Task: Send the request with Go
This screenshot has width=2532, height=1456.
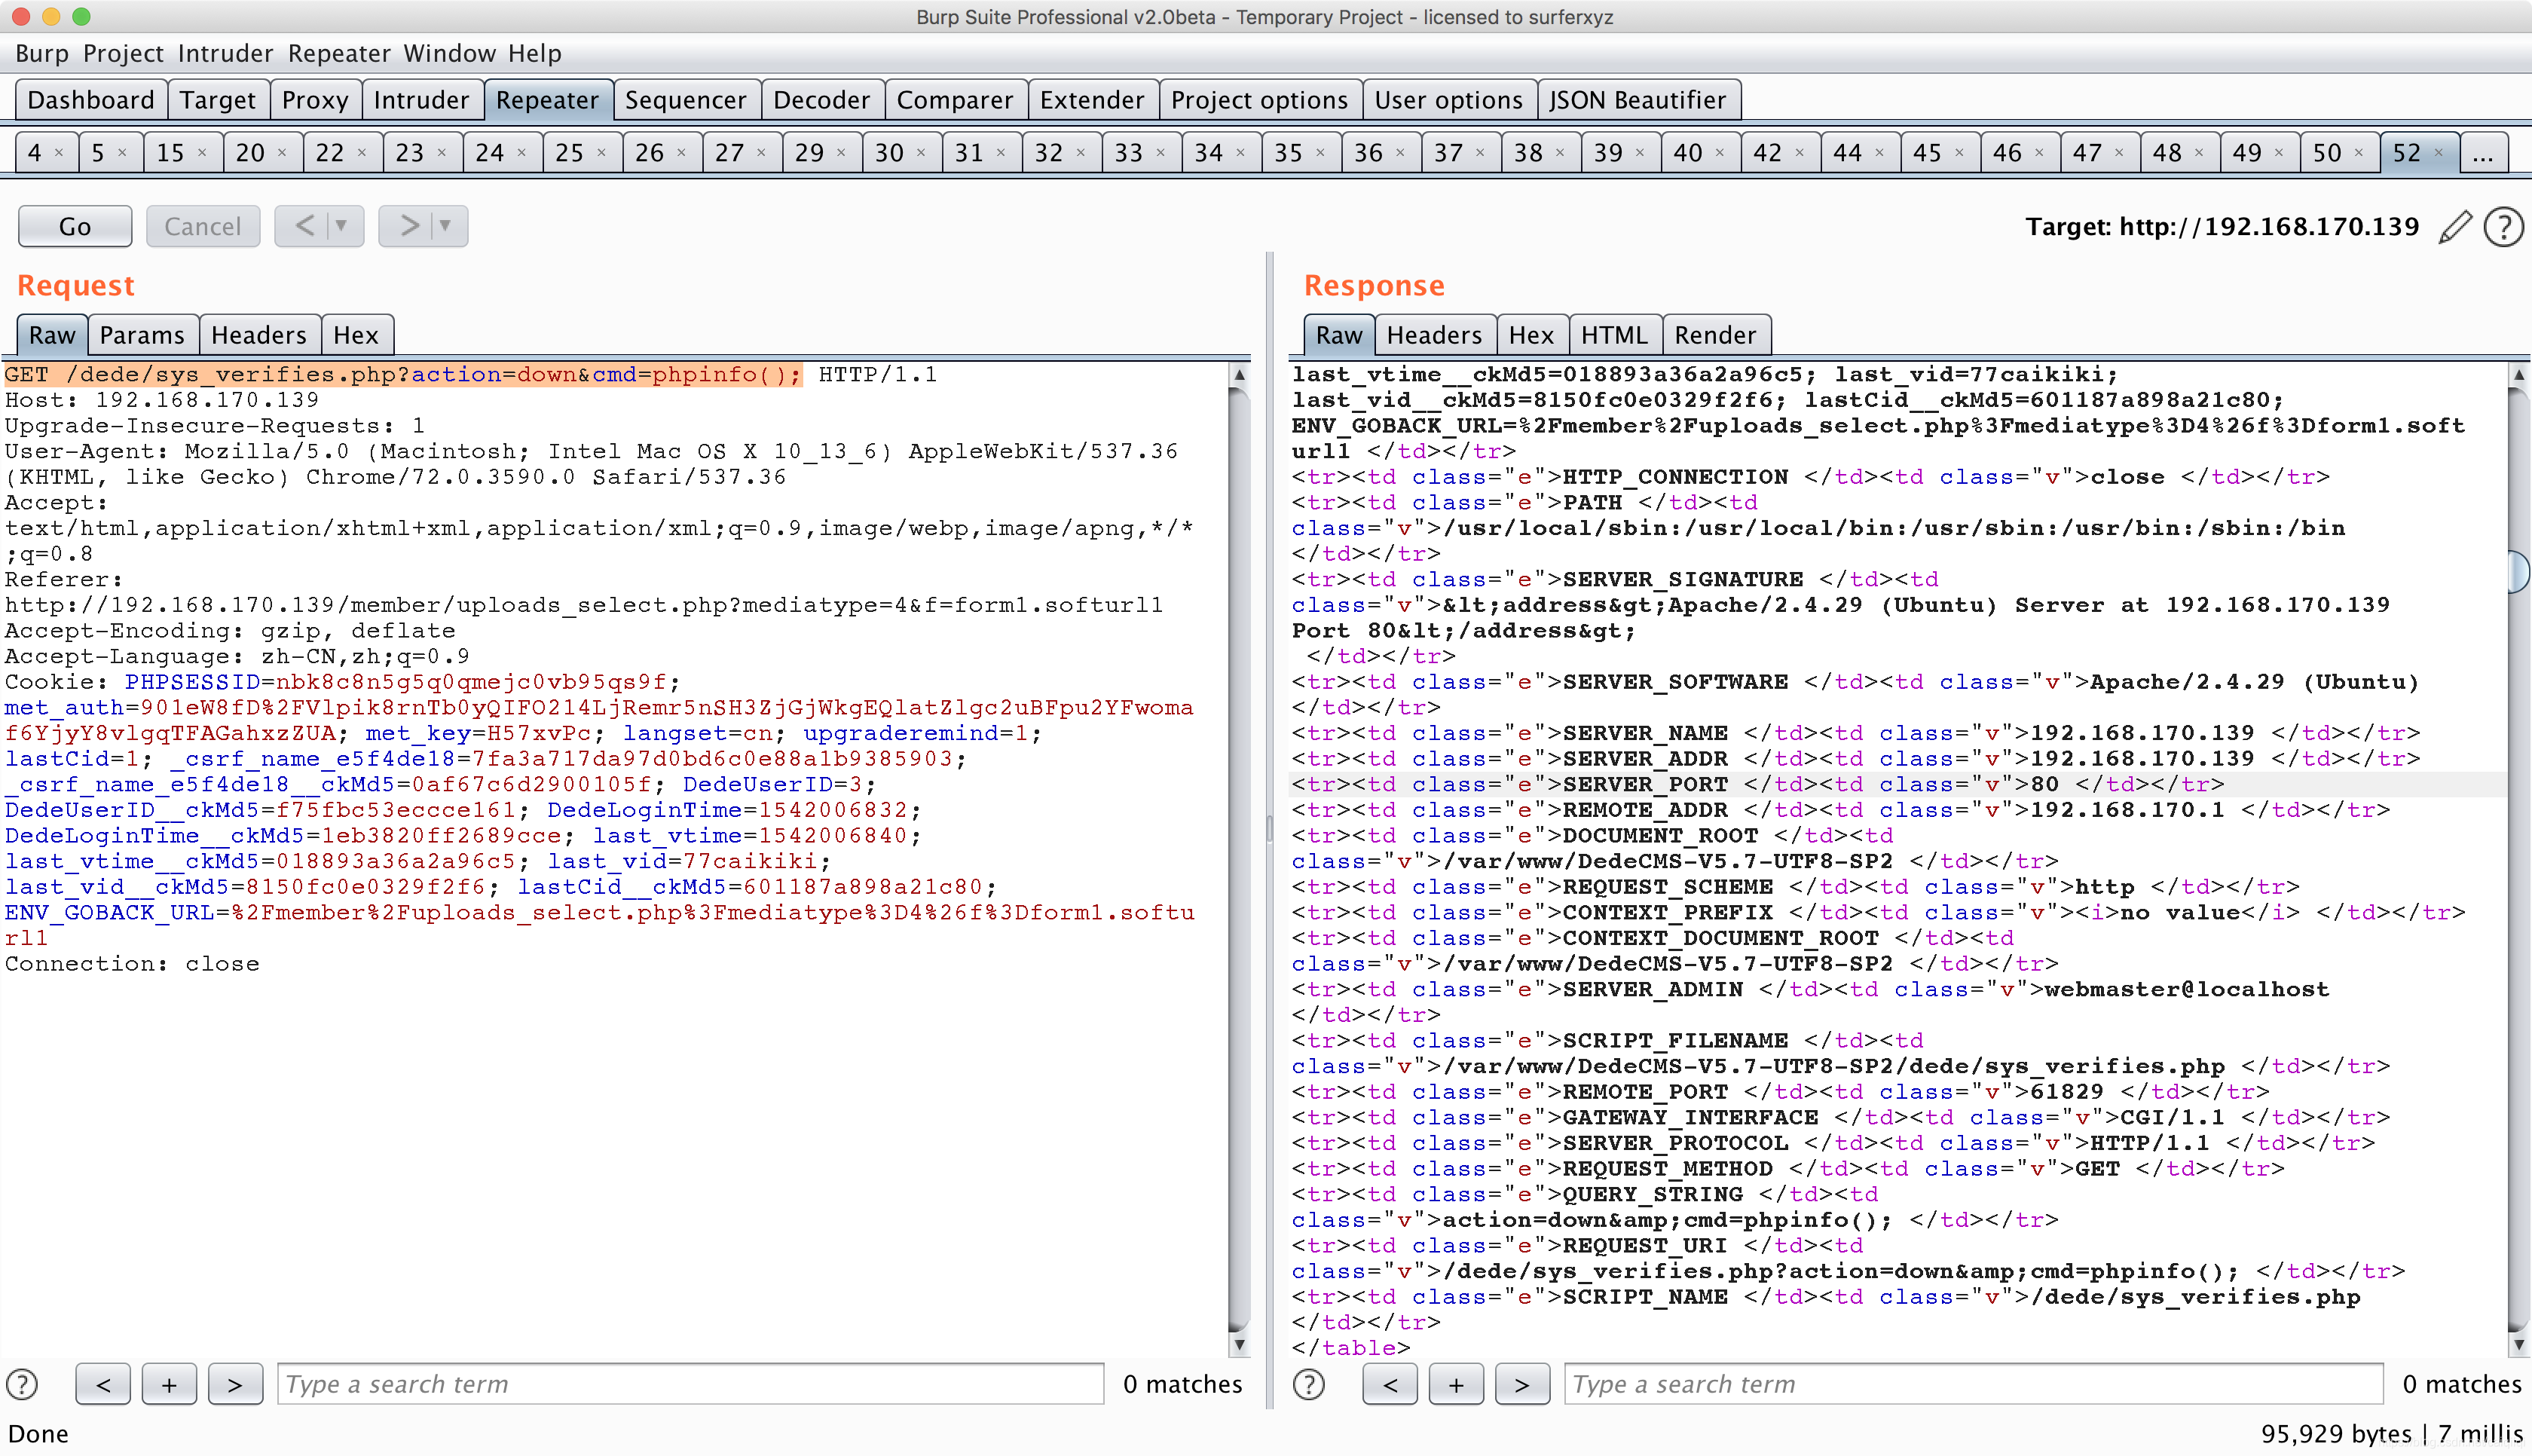Action: [75, 226]
